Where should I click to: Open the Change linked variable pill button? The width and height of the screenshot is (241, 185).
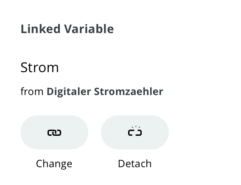click(x=54, y=132)
